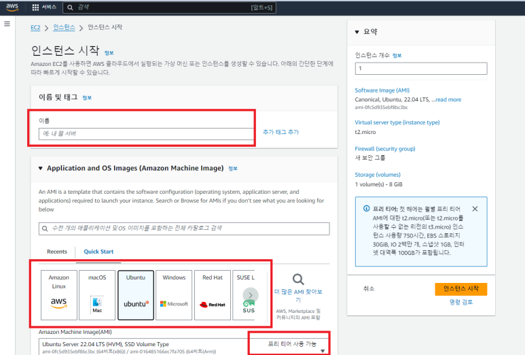Switch to the Quick Start tab

tap(98, 252)
